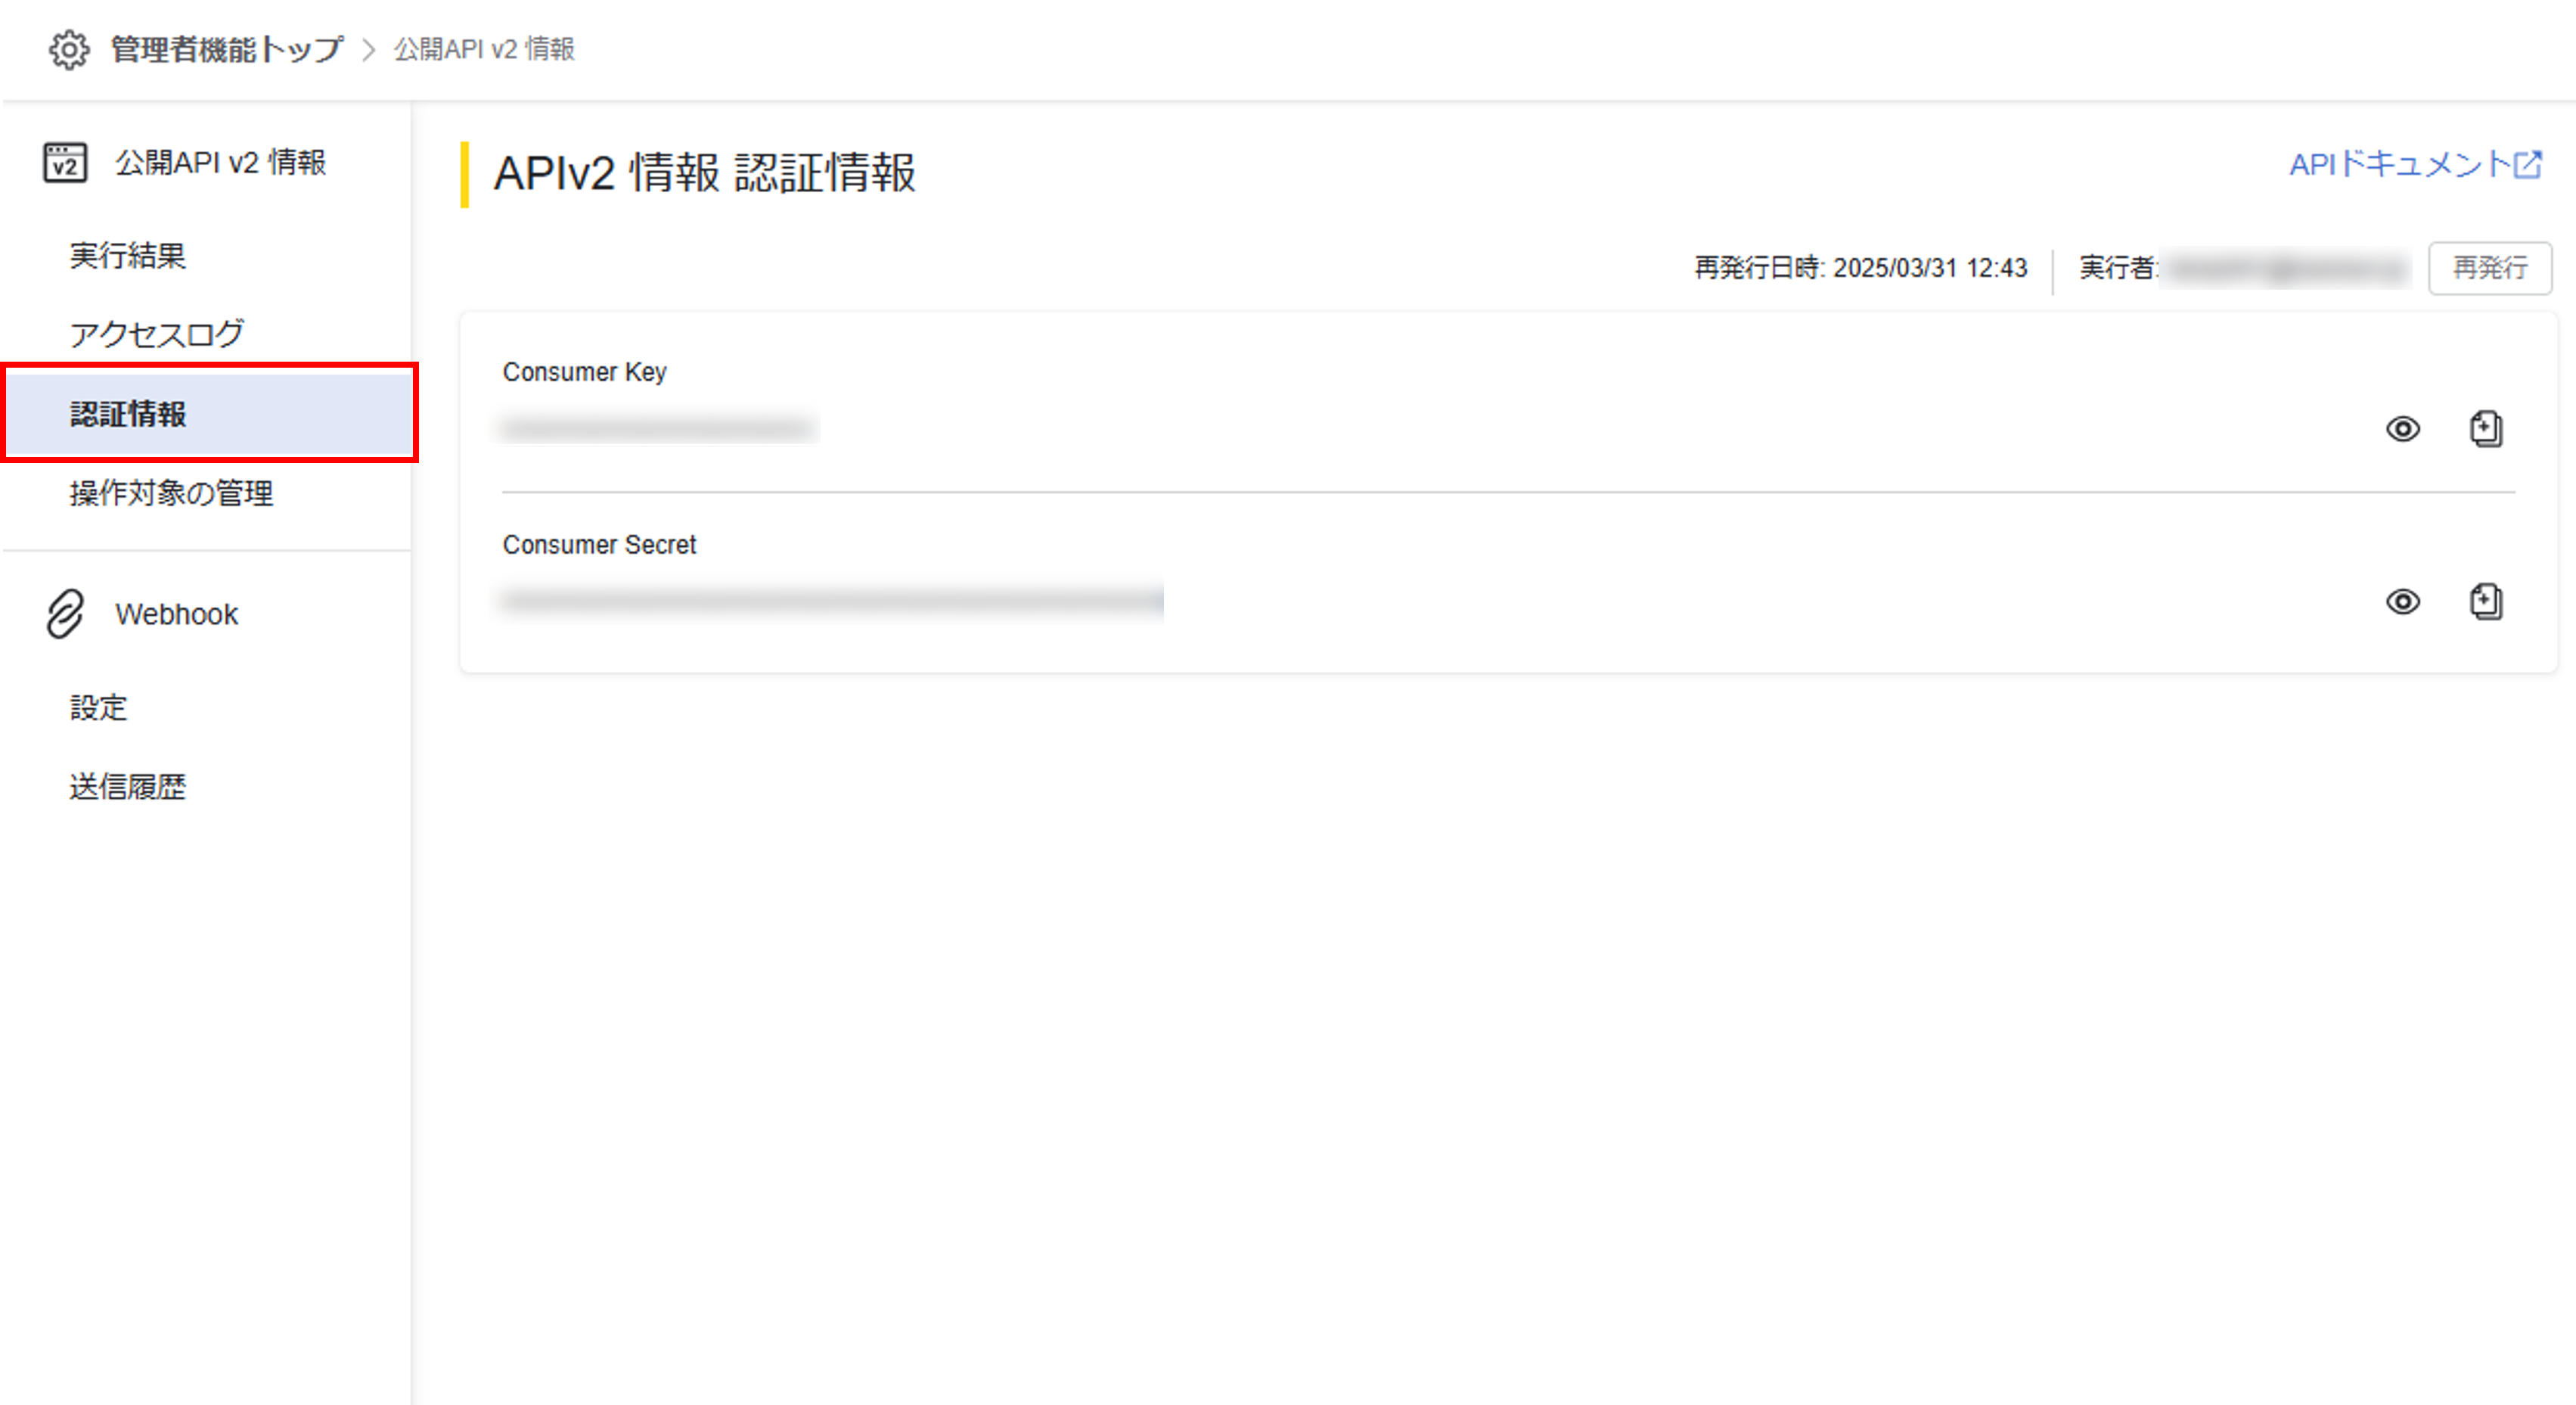This screenshot has height=1405, width=2576.
Task: Go back to 管理者機能トップ breadcrumb
Action: 227,49
